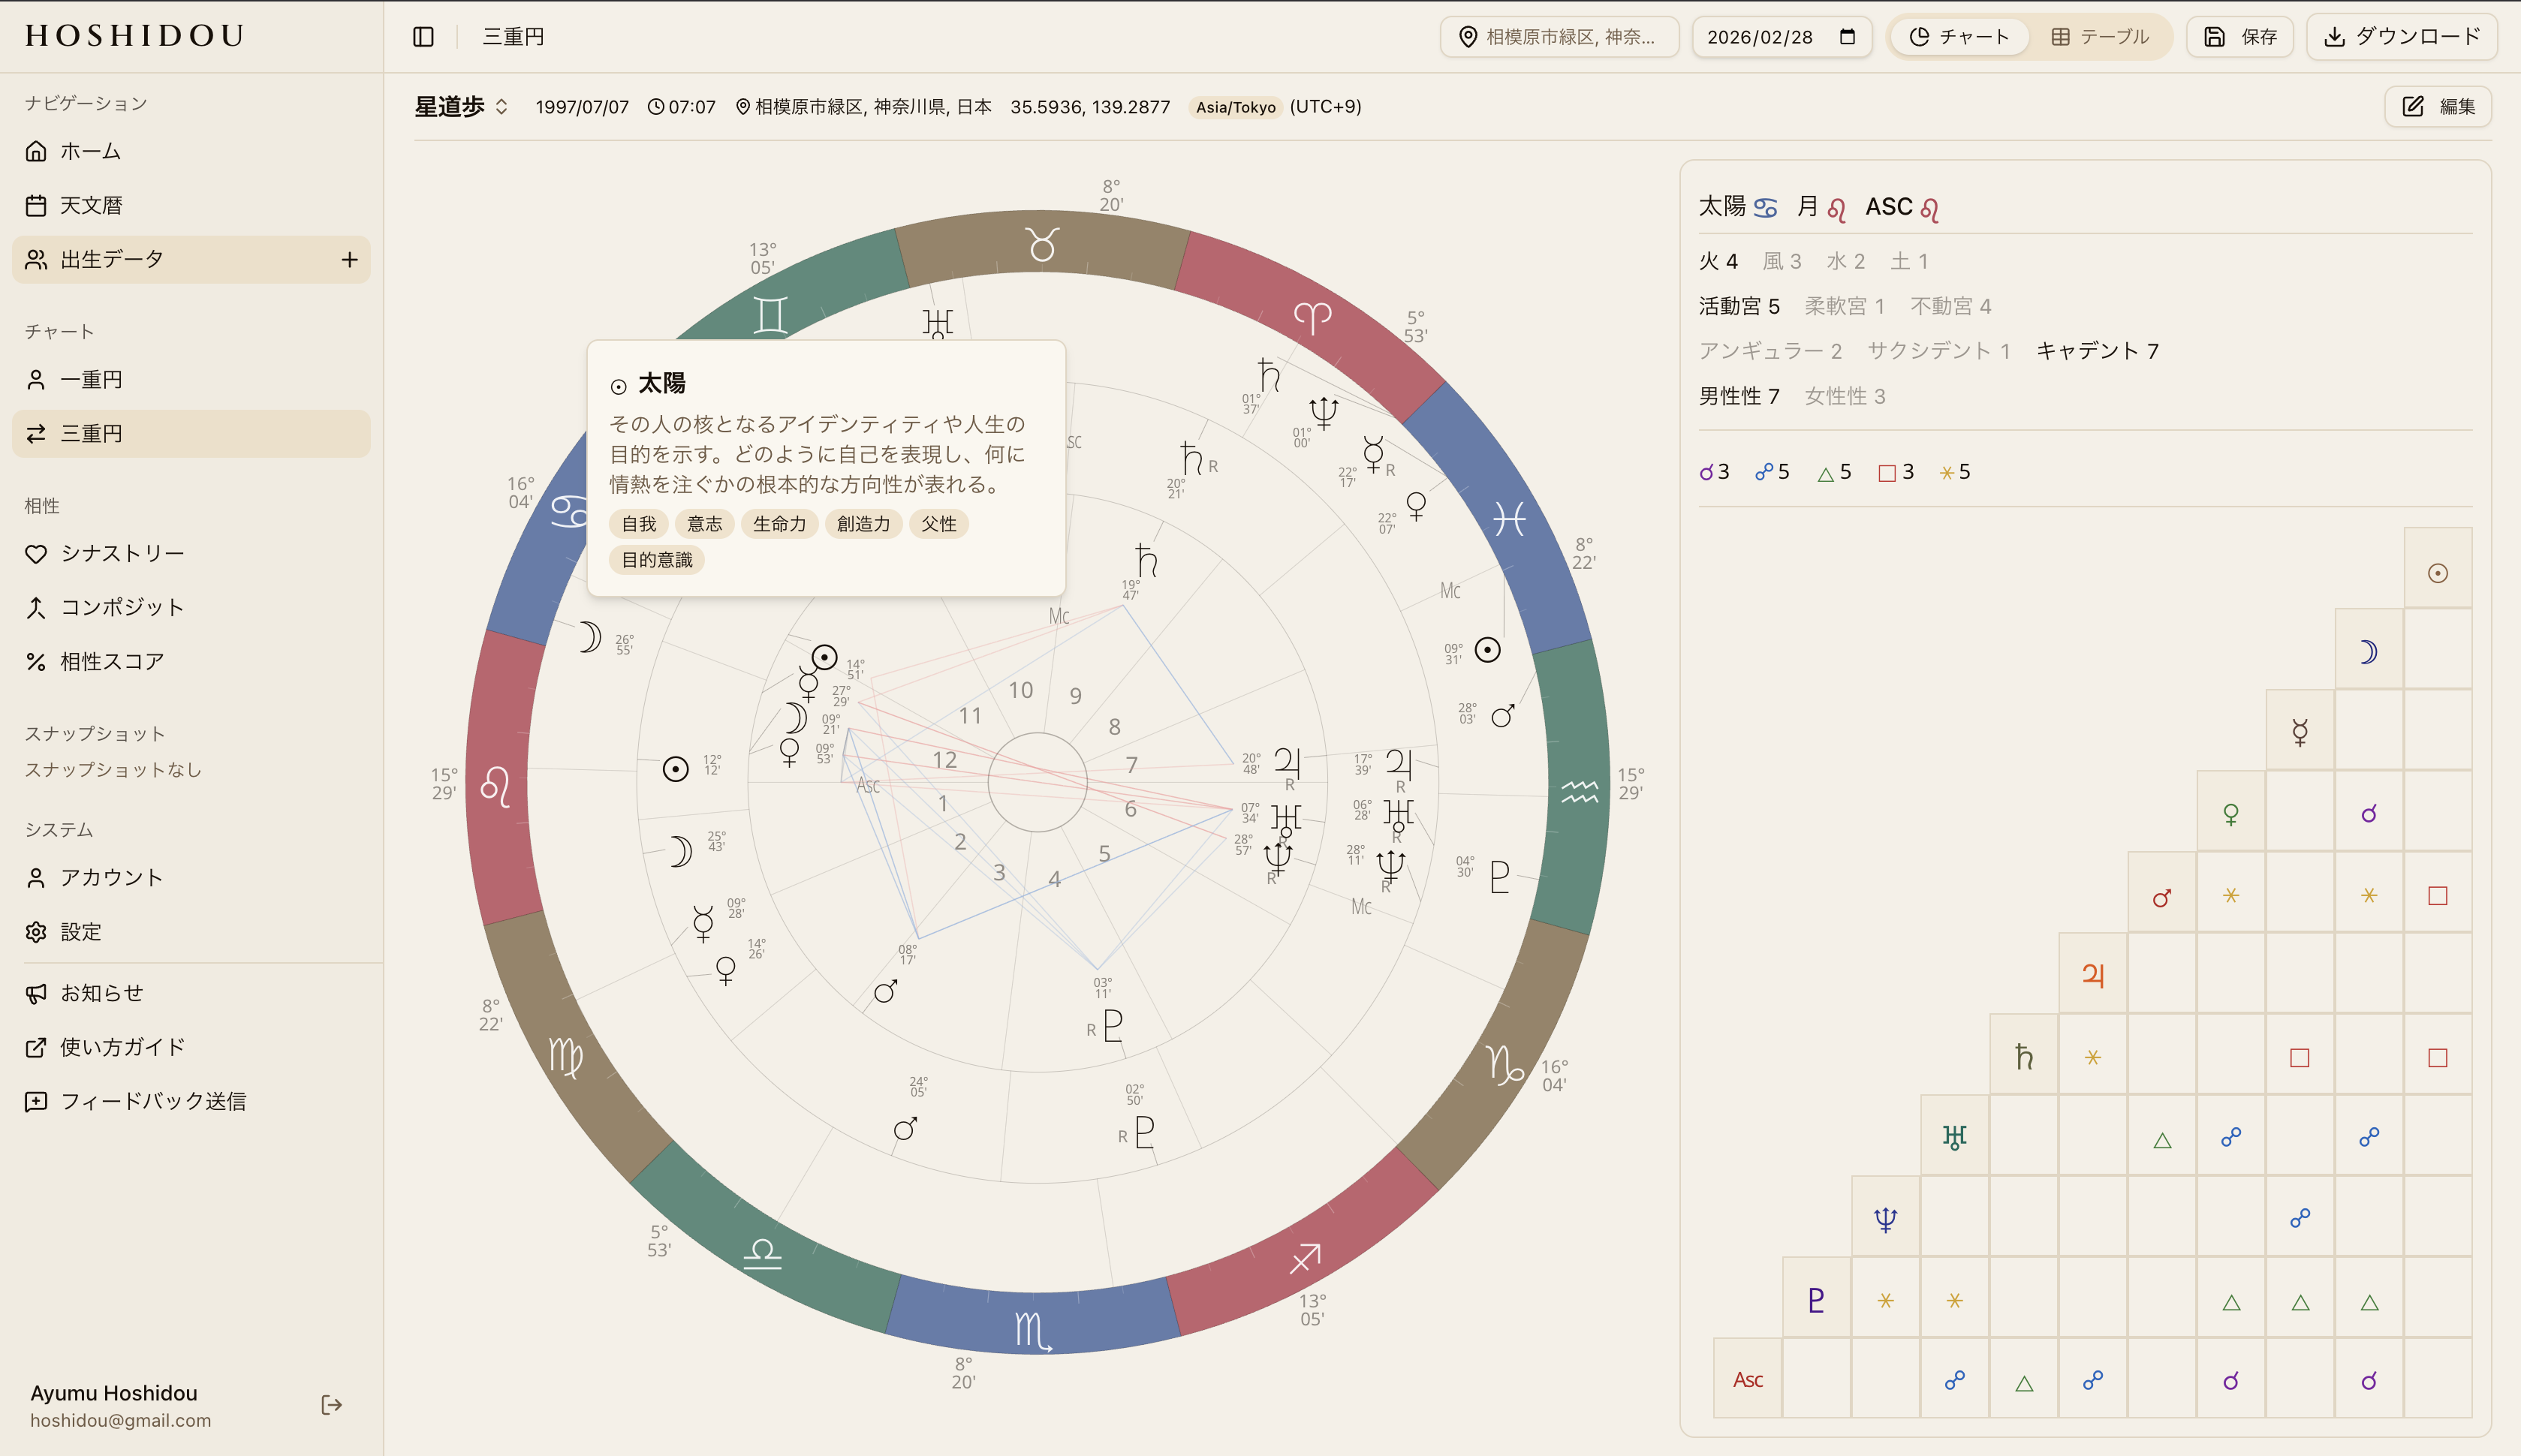Click the calendar icon in the date field

[1847, 37]
